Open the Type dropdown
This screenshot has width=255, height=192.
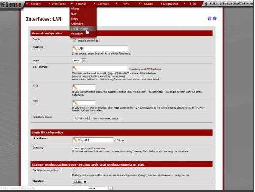[79, 60]
